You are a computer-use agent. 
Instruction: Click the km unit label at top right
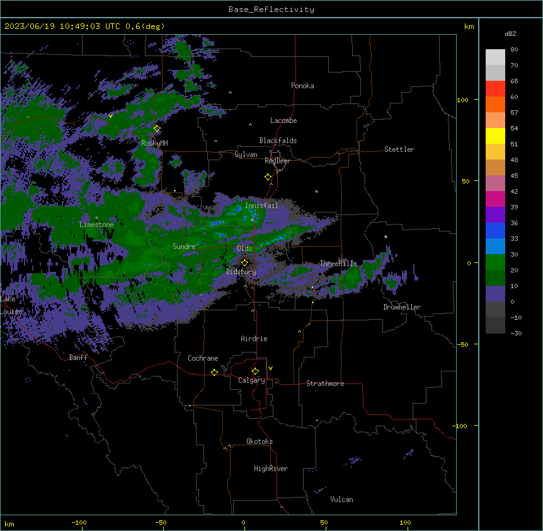coord(469,26)
